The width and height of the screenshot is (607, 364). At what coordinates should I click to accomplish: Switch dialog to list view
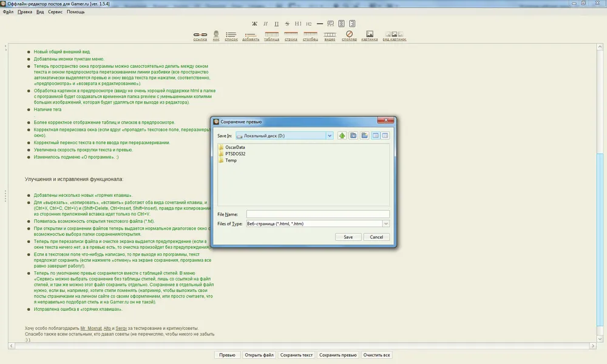(376, 136)
